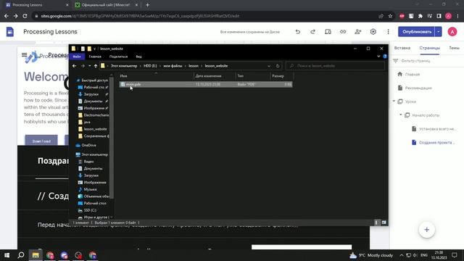This screenshot has width=464, height=261.
Task: Sort by the Имя column header
Action: coord(156,76)
